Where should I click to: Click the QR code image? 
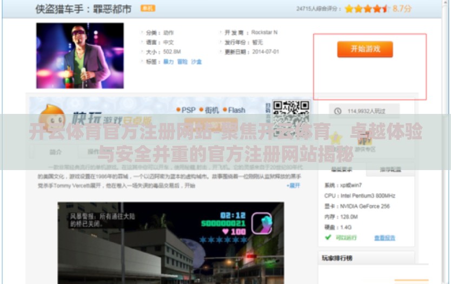(x=291, y=118)
